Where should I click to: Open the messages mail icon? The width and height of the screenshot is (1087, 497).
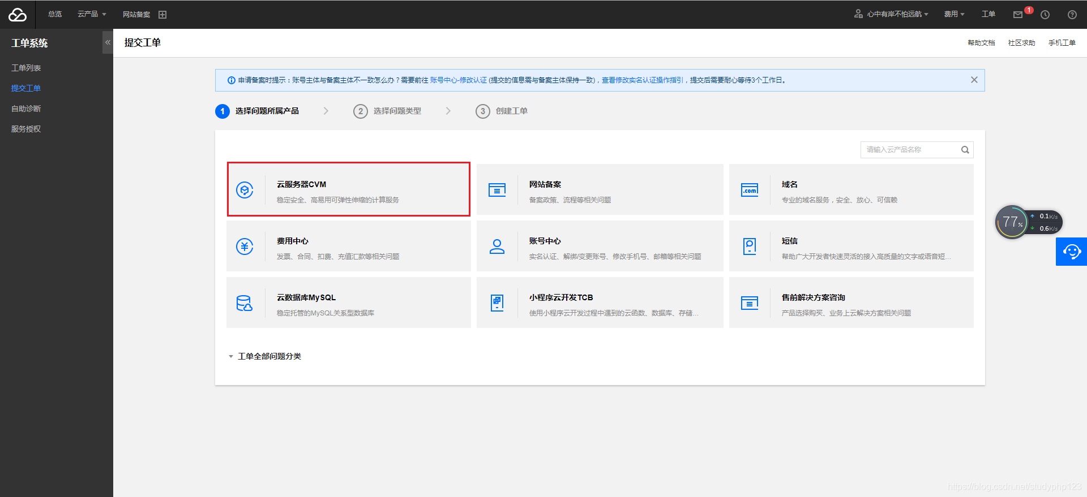[x=1018, y=15]
